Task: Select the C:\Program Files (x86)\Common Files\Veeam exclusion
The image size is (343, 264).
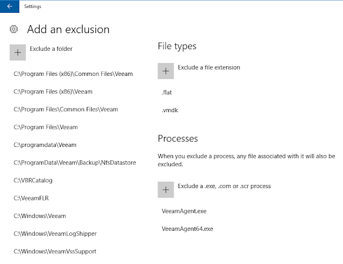Action: coord(73,74)
